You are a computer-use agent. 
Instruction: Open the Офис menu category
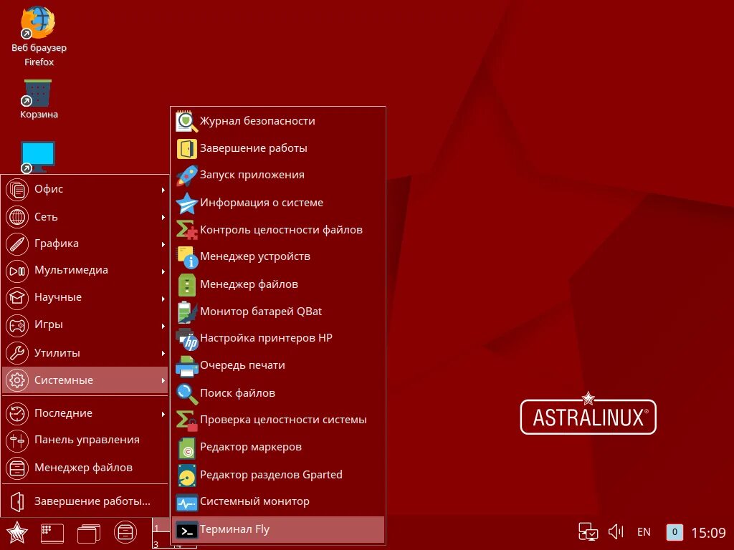[85, 189]
